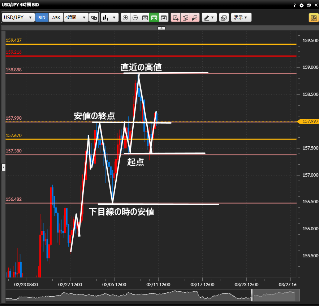Open the candlestick chart type dropdown
319x306 pixels.
(110, 17)
